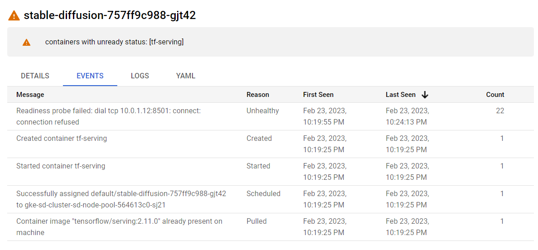Click the Unhealthy reason cell
538x250 pixels.
263,111
